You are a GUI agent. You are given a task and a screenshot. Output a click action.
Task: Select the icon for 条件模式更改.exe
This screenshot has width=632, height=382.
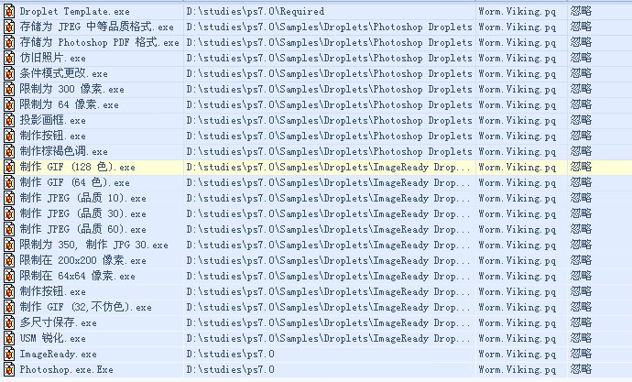(x=9, y=73)
